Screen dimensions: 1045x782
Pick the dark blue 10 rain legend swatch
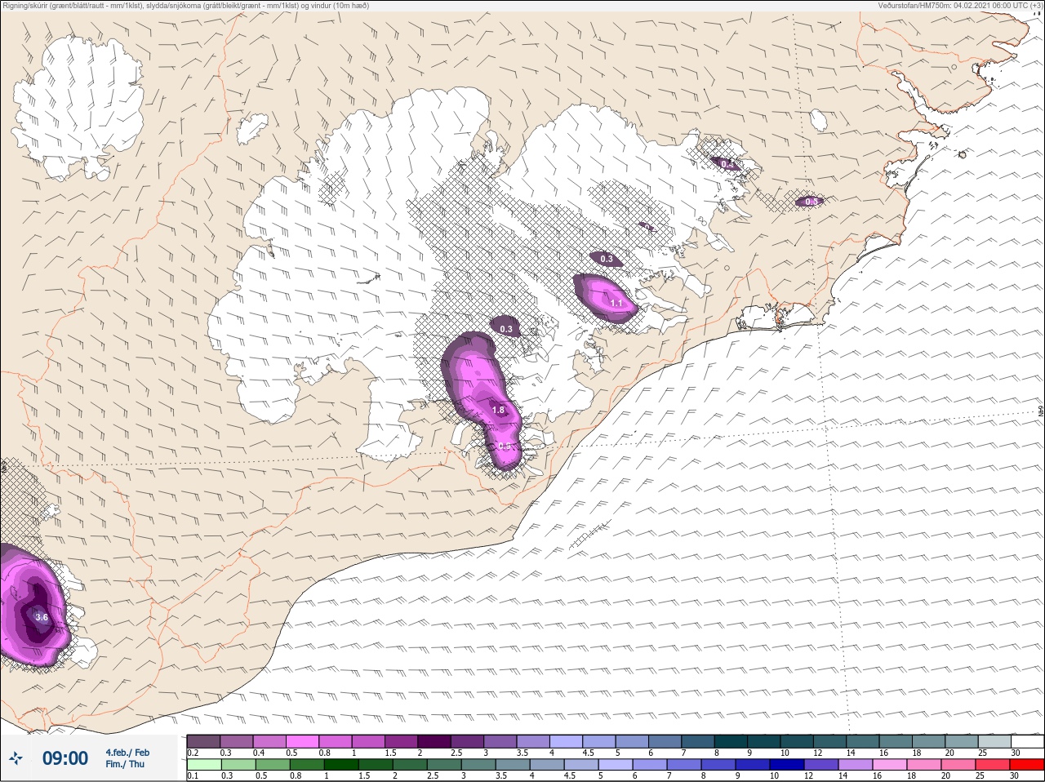(x=786, y=765)
